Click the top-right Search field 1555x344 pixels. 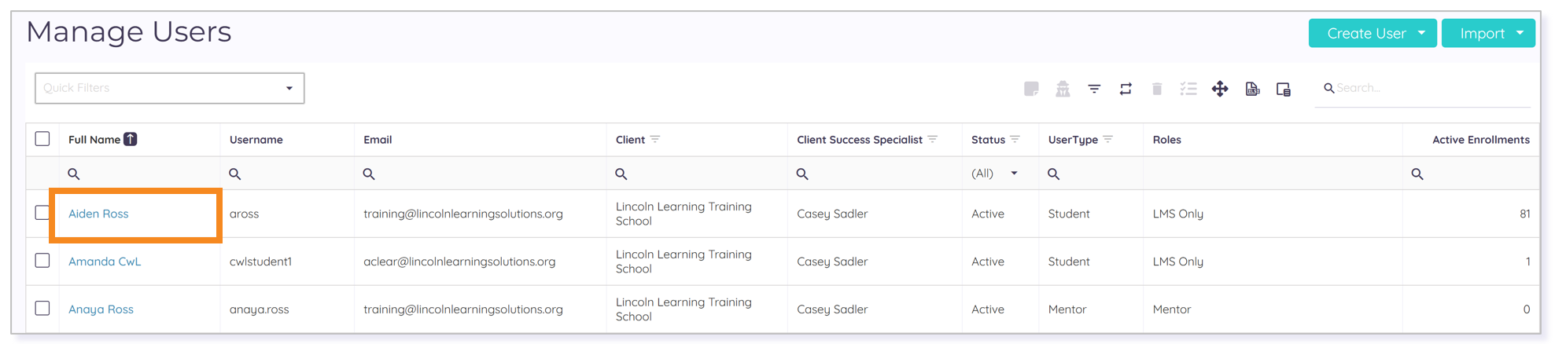[1425, 88]
